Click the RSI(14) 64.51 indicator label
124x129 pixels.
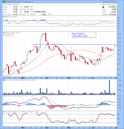click(10, 17)
